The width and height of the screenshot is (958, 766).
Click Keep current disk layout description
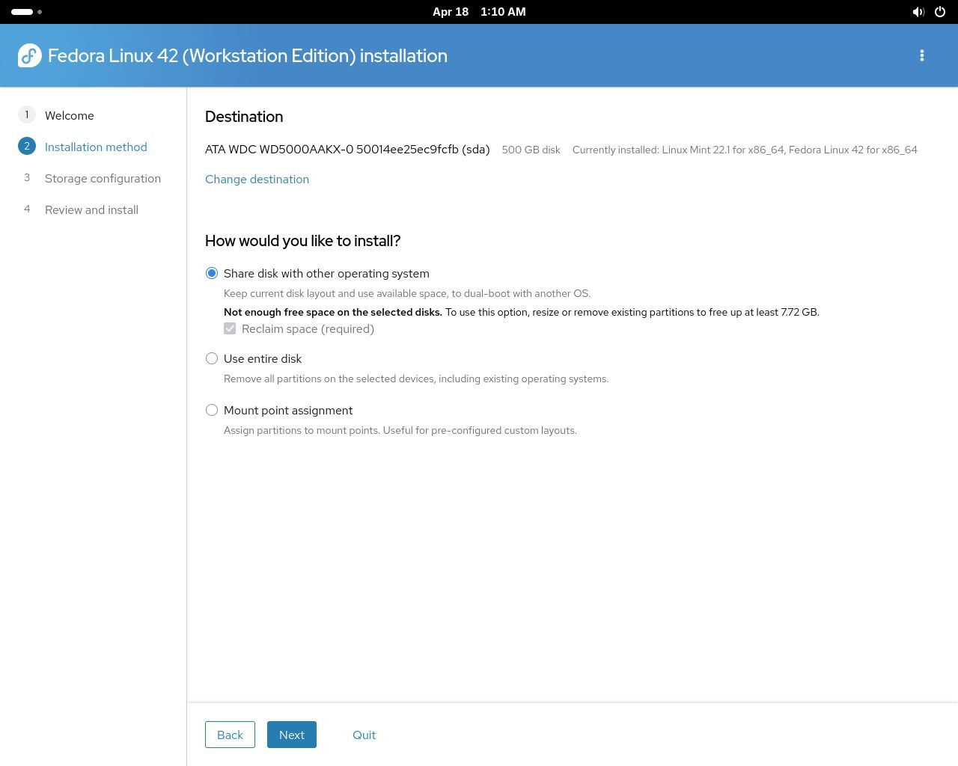407,293
